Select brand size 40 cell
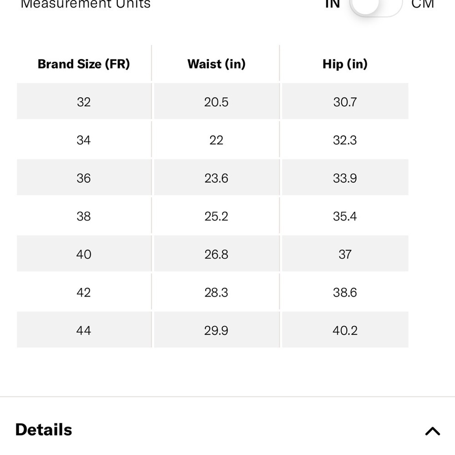This screenshot has width=455, height=455. pos(84,253)
